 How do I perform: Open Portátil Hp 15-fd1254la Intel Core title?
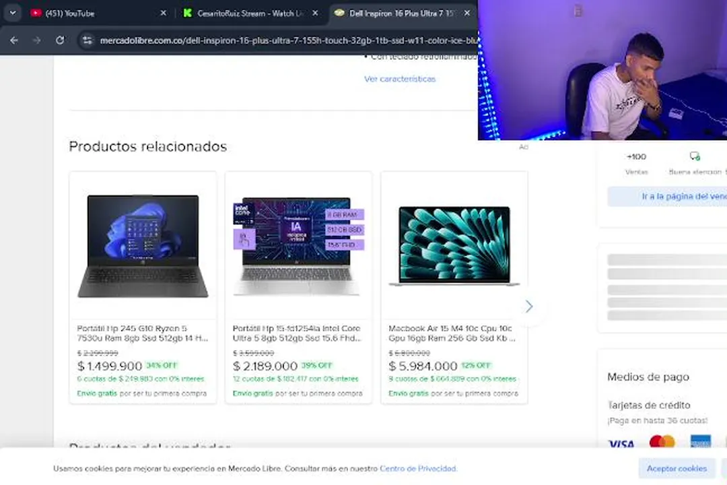[297, 333]
